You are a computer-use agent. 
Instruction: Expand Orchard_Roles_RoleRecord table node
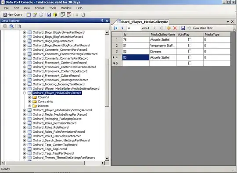24,127
